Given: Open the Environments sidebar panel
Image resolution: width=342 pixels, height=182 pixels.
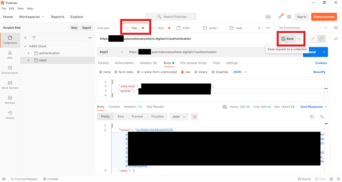Looking at the screenshot, I should 10,70.
